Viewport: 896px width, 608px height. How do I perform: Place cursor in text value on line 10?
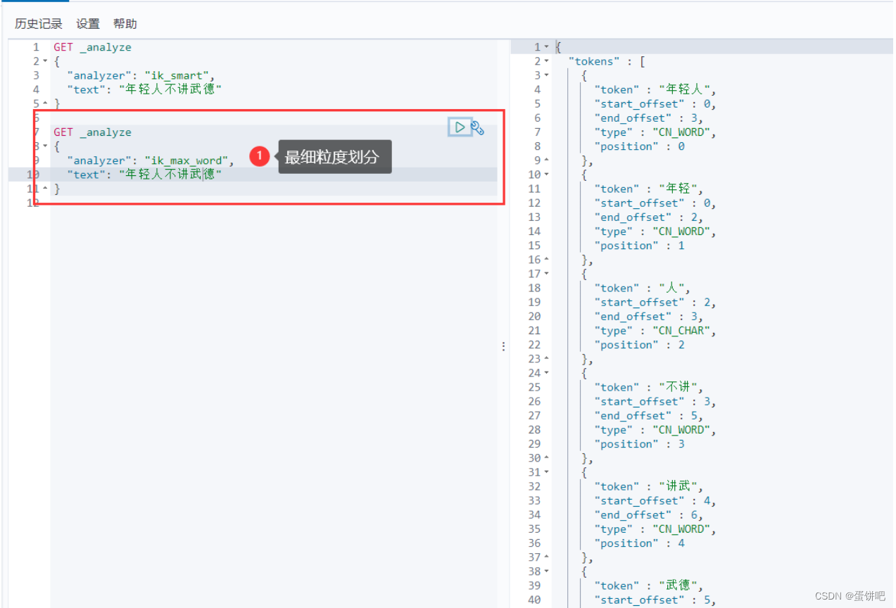(170, 175)
